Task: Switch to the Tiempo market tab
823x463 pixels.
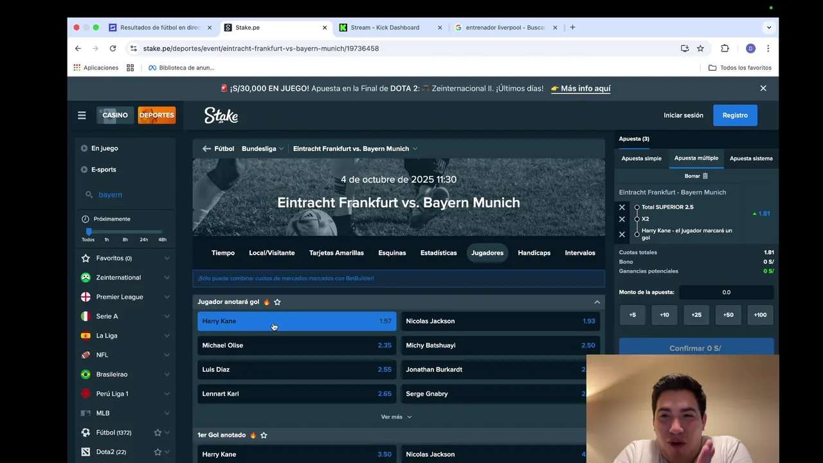Action: [223, 253]
